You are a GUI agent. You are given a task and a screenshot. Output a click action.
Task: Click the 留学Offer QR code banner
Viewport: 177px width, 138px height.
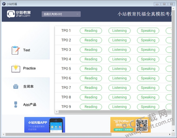130,125
